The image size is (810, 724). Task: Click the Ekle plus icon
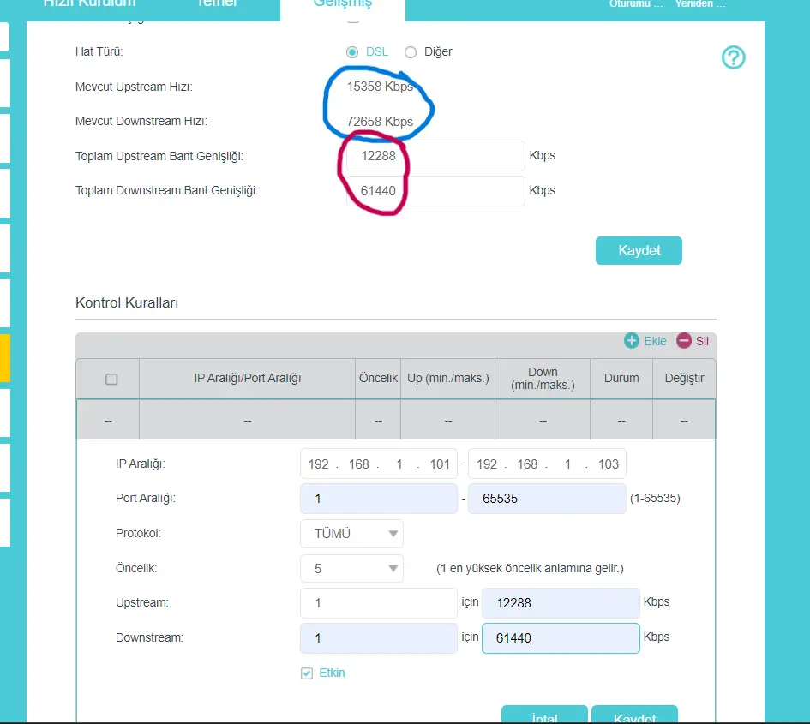[x=631, y=341]
